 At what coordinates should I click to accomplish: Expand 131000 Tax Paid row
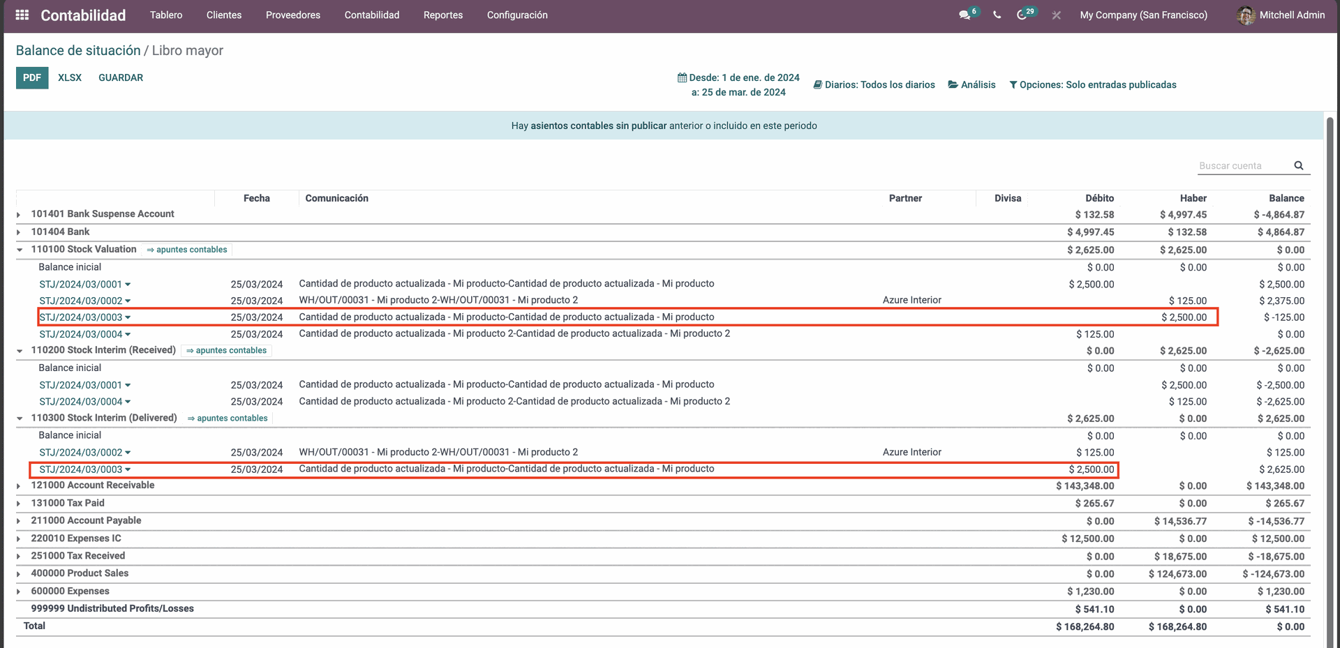pos(19,503)
